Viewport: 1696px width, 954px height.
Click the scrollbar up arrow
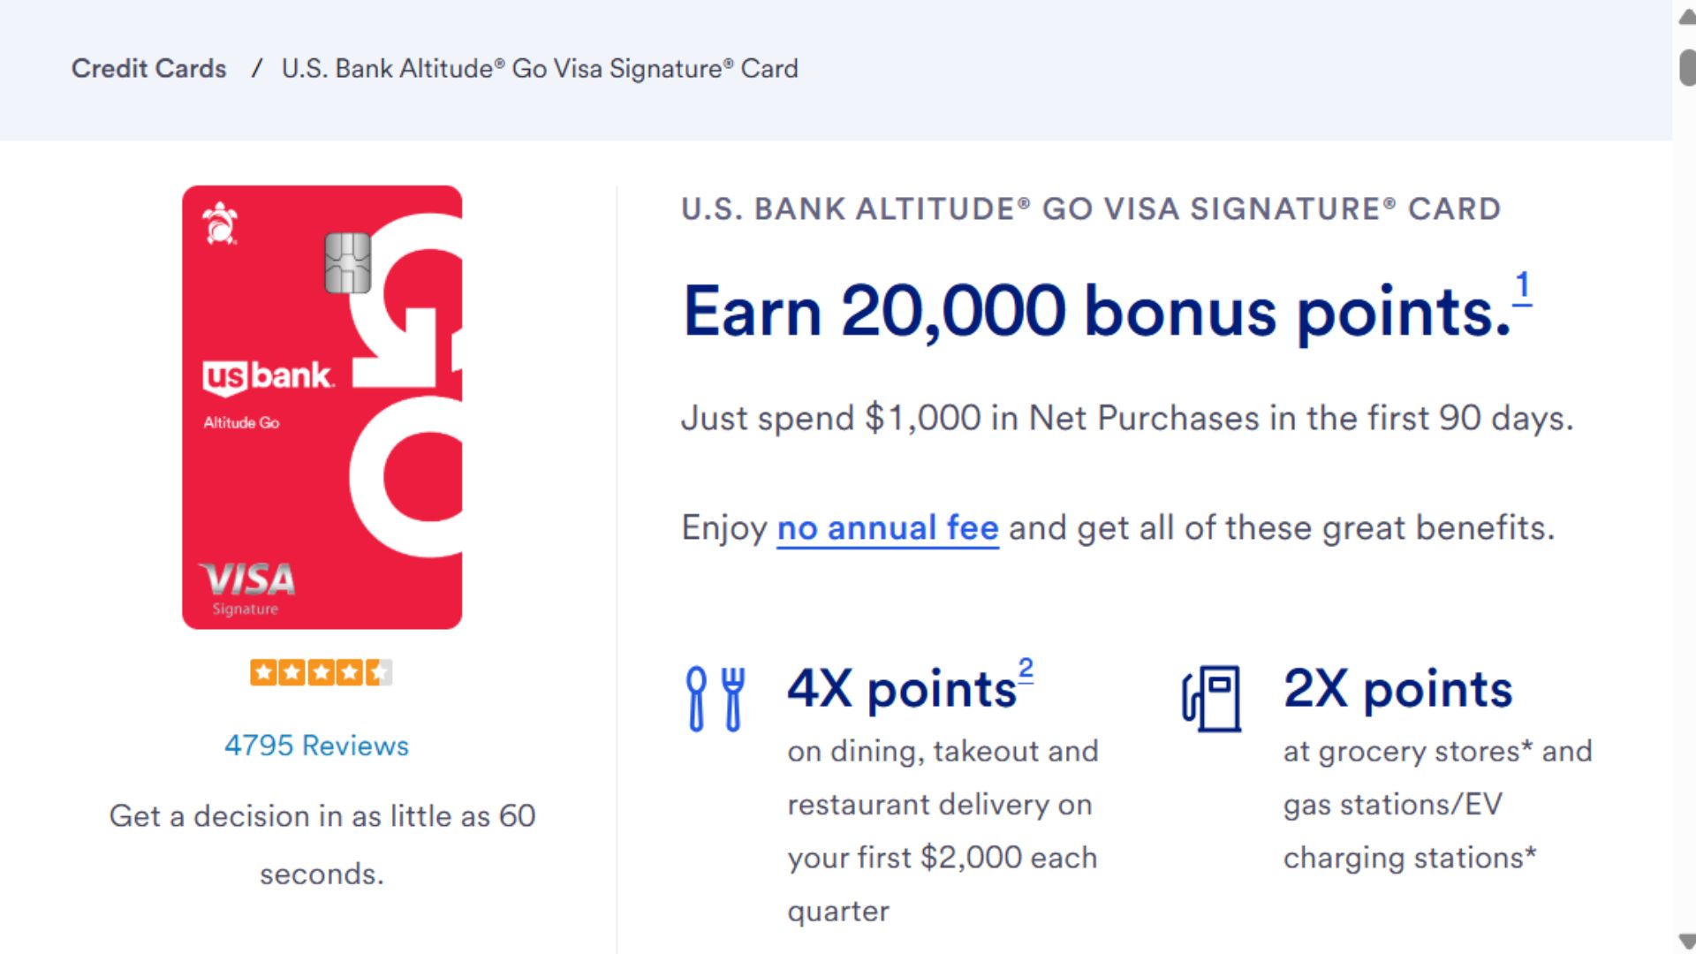tap(1686, 18)
